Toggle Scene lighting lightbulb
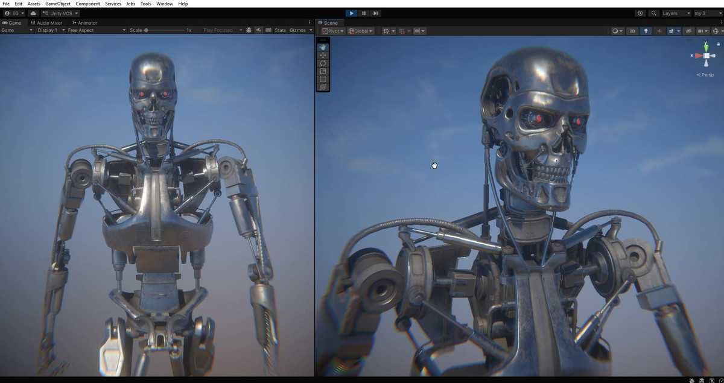Viewport: 724px width, 383px height. [x=646, y=31]
